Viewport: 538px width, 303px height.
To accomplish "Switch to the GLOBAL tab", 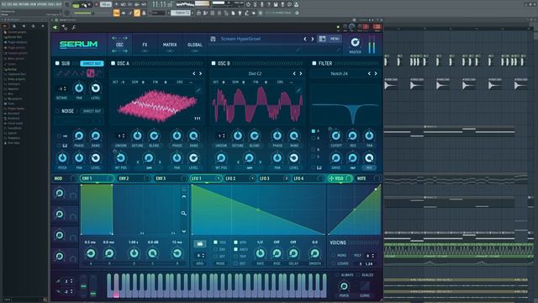I will tap(195, 45).
